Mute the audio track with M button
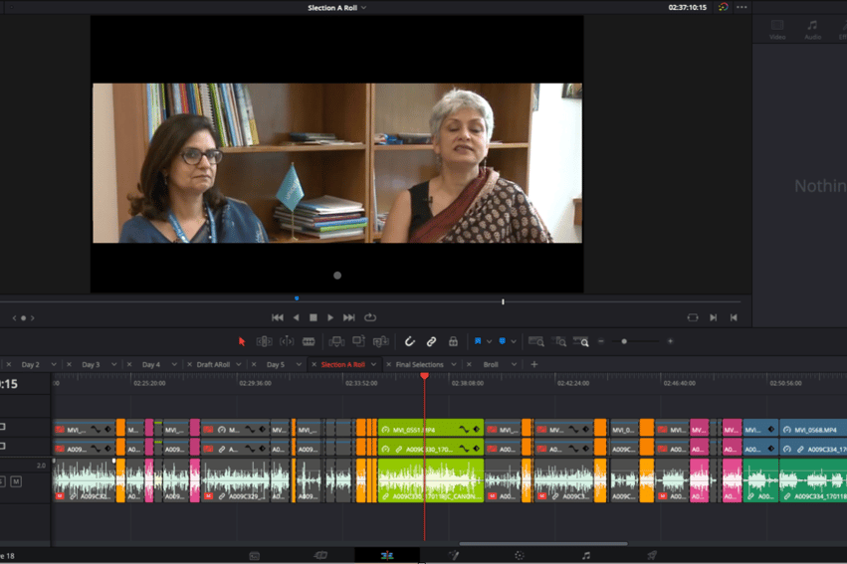Screen dimensions: 847x564 (x=16, y=481)
